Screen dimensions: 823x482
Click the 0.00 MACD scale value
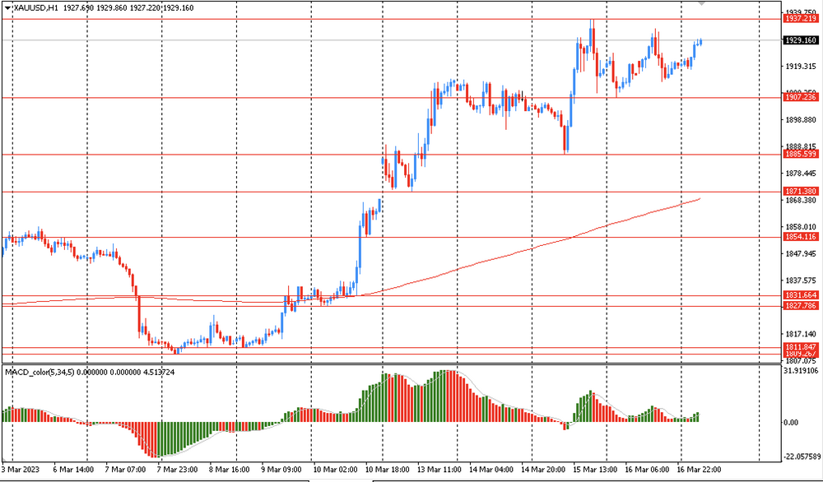pos(792,422)
